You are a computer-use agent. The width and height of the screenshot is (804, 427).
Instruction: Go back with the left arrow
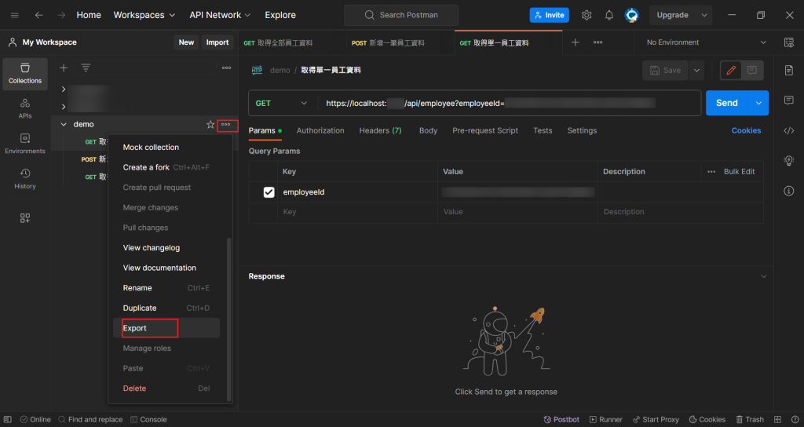pos(39,16)
